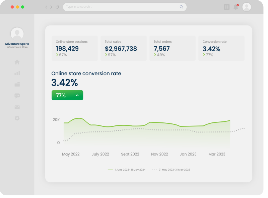Go back with the left arrow
268x198 pixels.
46,7
